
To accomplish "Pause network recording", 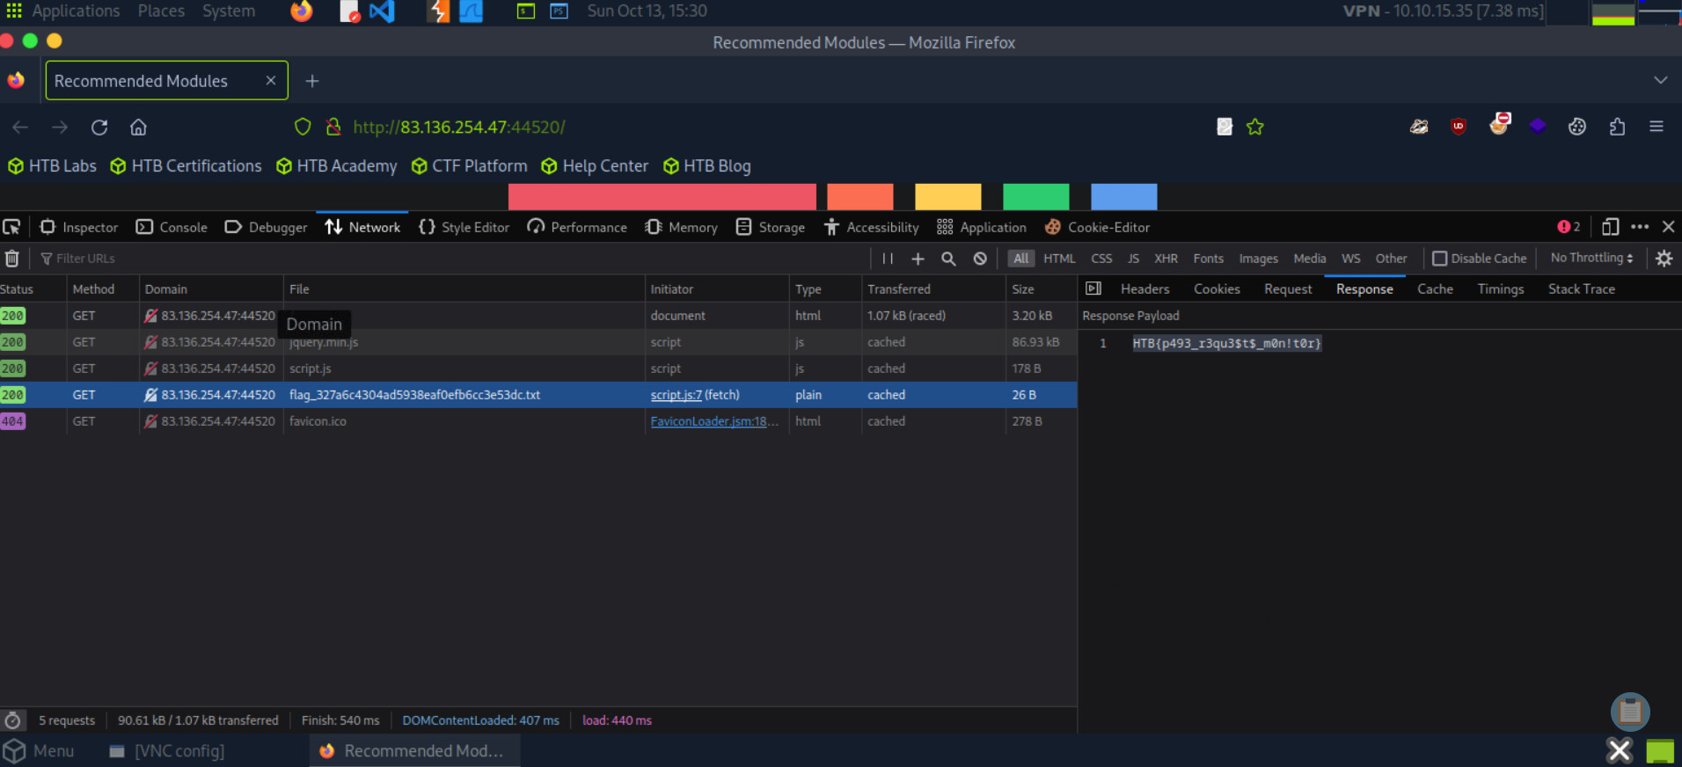I will [888, 259].
